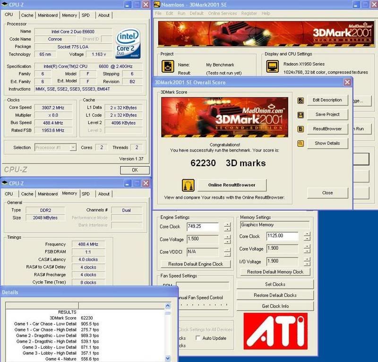The width and height of the screenshot is (378, 362).
Task: Open SPD tab in lower CPU-Z window
Action: [86, 194]
